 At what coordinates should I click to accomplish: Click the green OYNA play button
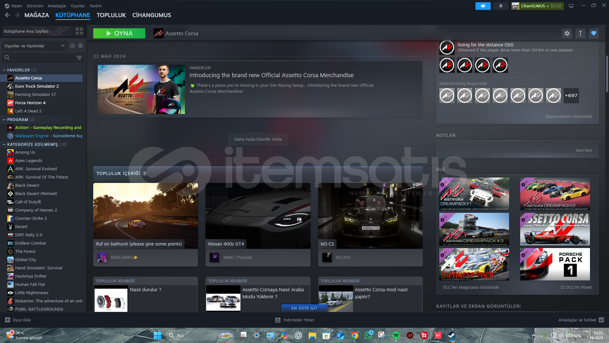[x=119, y=33]
